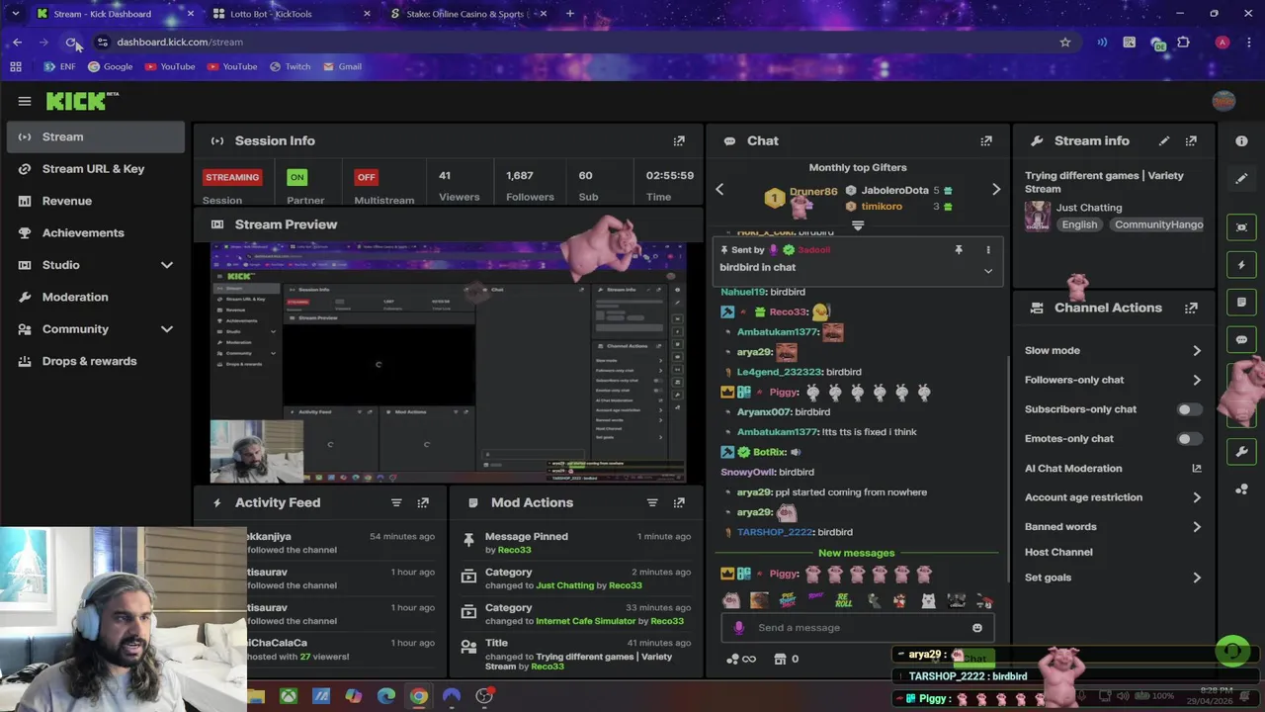This screenshot has height=712, width=1265.
Task: Click Internet Cafe Simulator category link
Action: (x=585, y=621)
